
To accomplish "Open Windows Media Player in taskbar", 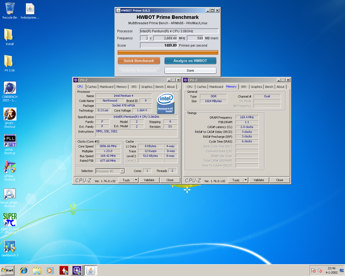I will pyautogui.click(x=50, y=270).
